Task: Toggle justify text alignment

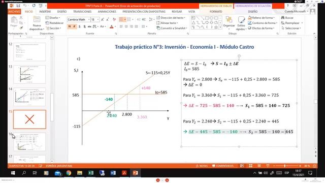Action: pos(136,26)
